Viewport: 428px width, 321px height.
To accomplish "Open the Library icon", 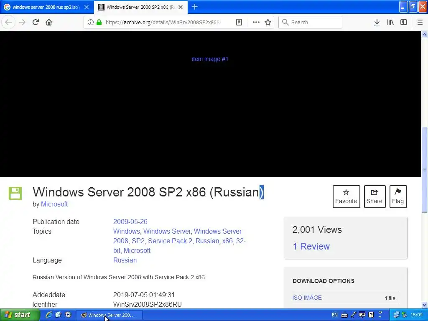I will [390, 22].
